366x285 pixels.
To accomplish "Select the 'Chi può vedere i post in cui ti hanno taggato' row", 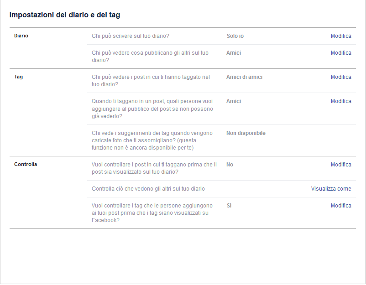I will [x=221, y=81].
